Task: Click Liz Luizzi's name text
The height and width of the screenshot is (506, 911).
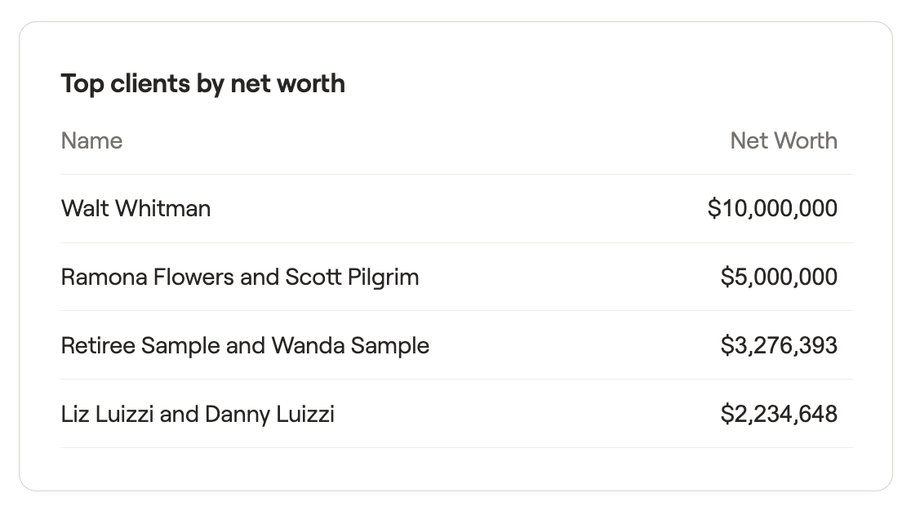Action: coord(107,415)
